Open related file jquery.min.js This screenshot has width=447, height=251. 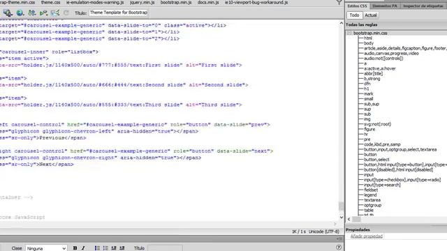click(x=142, y=2)
